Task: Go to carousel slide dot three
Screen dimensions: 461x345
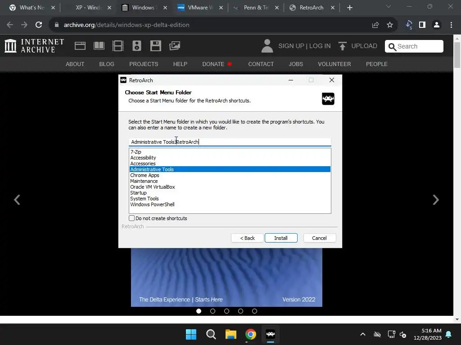Action: click(227, 311)
